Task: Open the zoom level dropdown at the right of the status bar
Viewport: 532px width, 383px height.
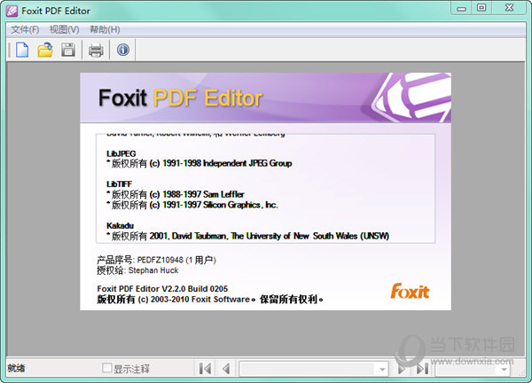Action: 504,369
